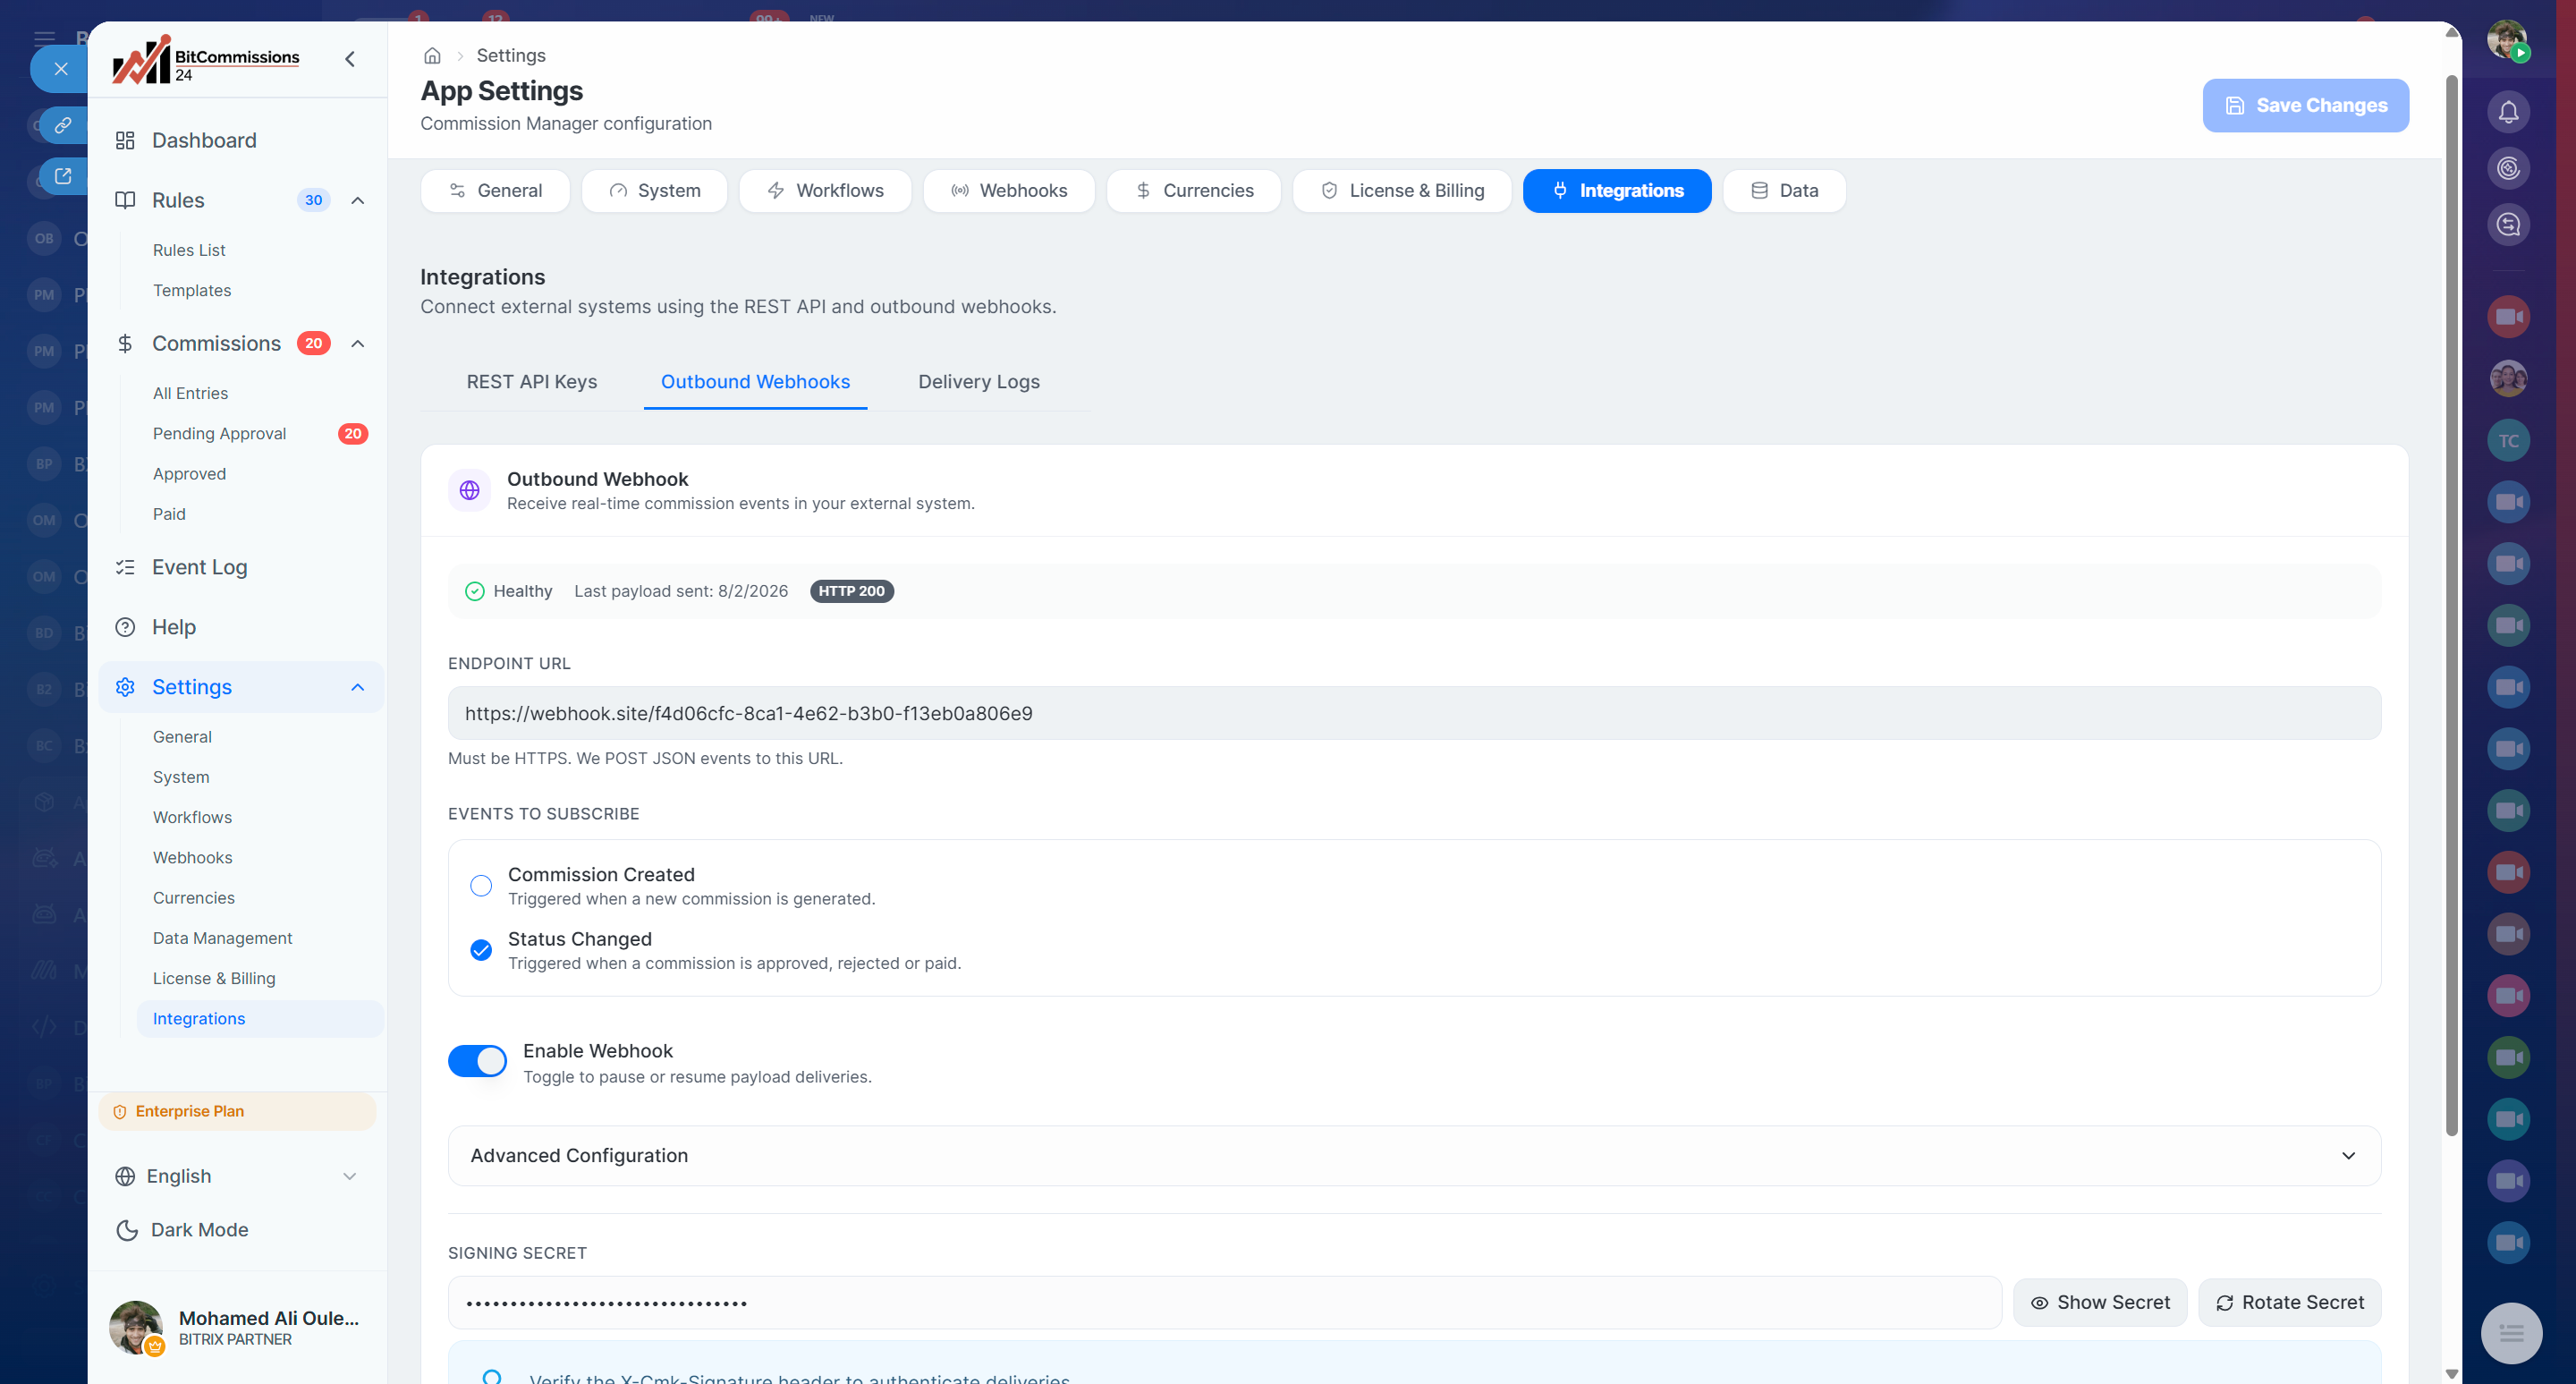This screenshot has height=1384, width=2576.
Task: Click the Pending Approval 20 count badge
Action: coord(352,433)
